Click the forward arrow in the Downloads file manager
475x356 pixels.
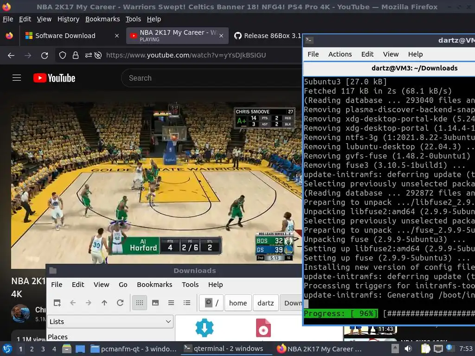89,303
